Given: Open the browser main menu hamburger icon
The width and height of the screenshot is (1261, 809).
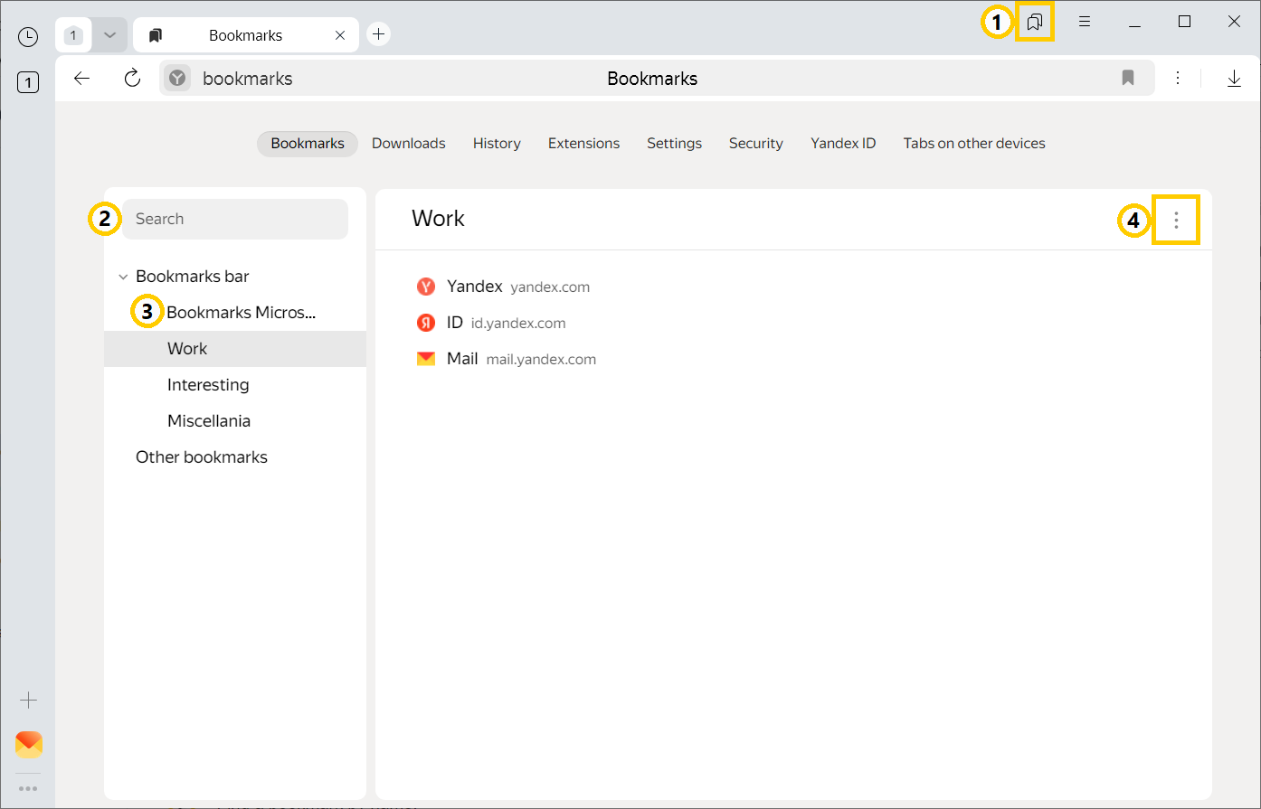Looking at the screenshot, I should 1085,23.
